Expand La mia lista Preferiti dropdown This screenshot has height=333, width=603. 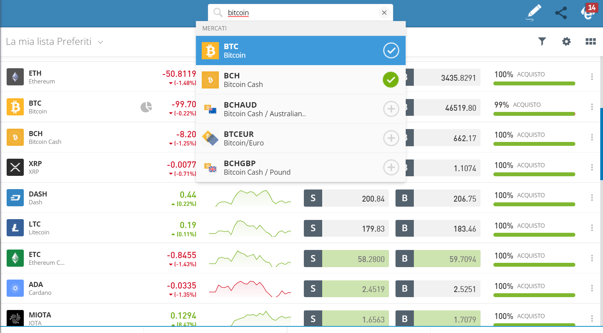100,42
